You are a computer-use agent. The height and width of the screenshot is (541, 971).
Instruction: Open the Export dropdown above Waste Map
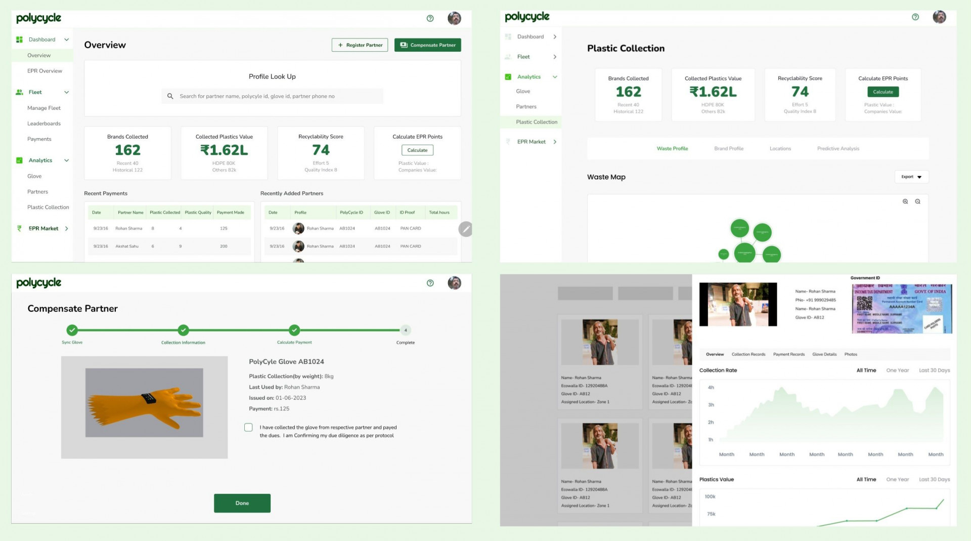pyautogui.click(x=911, y=177)
